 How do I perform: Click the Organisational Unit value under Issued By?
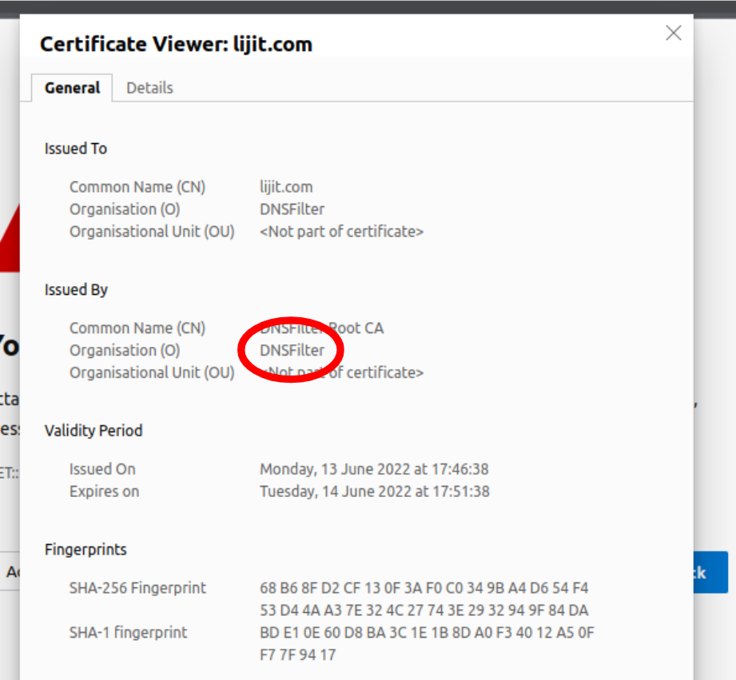(341, 372)
